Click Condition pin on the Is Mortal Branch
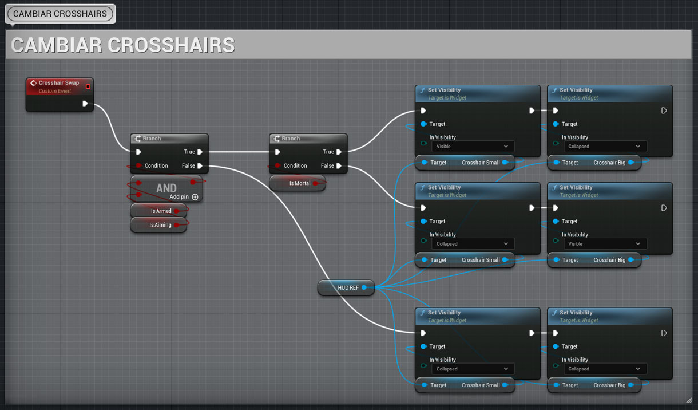 coord(277,165)
